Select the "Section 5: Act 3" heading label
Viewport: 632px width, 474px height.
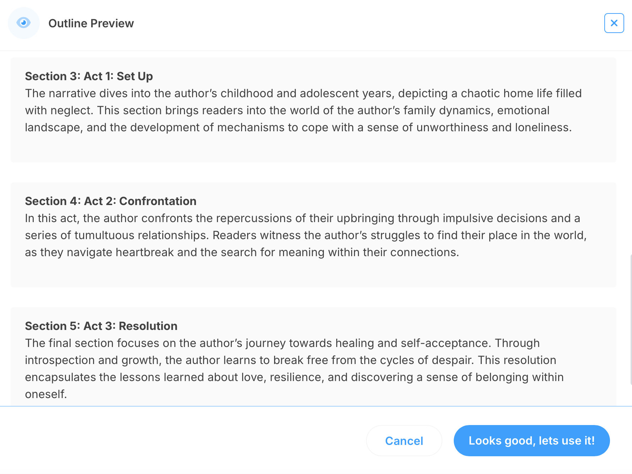(70, 326)
